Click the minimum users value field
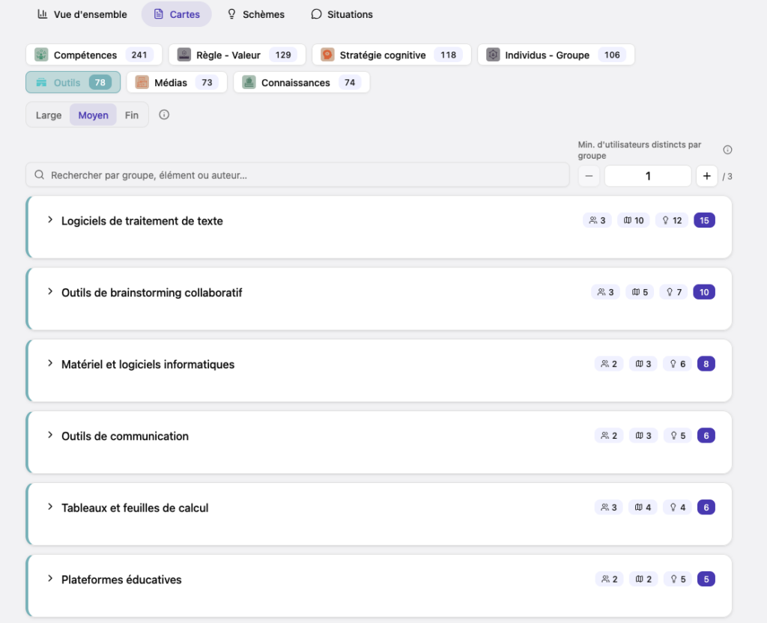Viewport: 767px width, 623px height. (648, 176)
